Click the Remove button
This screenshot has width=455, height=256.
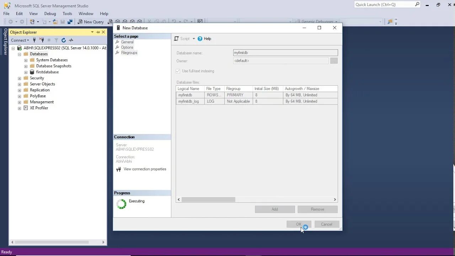[317, 209]
